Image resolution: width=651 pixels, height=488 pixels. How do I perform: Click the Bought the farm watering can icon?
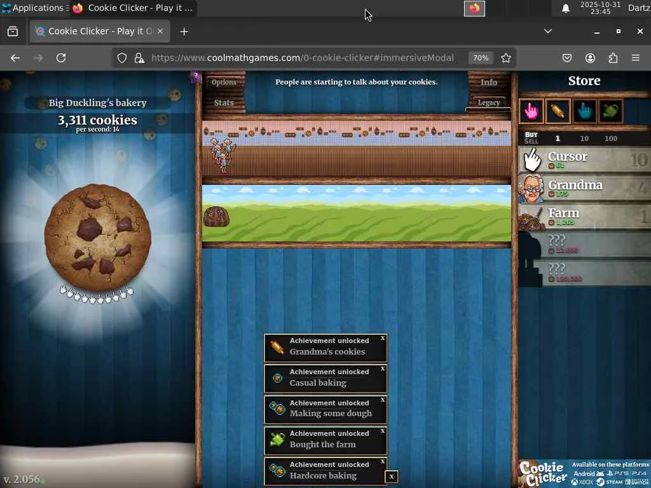pyautogui.click(x=277, y=440)
